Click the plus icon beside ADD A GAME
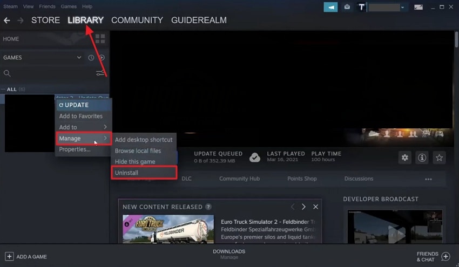Screen dimensions: 459x267 pyautogui.click(x=9, y=256)
